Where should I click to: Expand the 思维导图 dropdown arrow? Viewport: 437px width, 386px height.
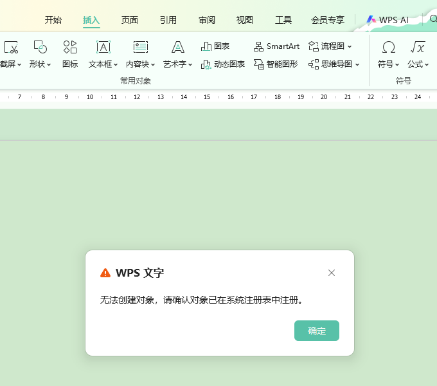[357, 65]
